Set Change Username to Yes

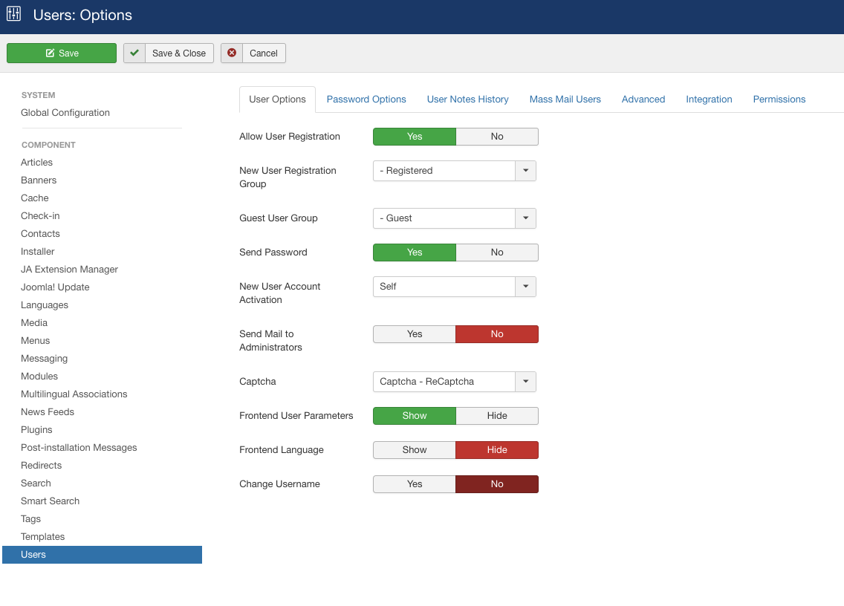tap(414, 484)
